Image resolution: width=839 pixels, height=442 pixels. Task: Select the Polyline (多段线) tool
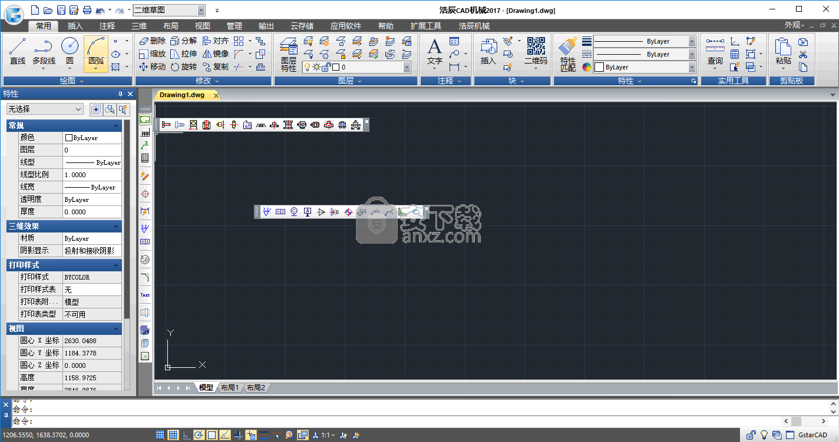(44, 53)
